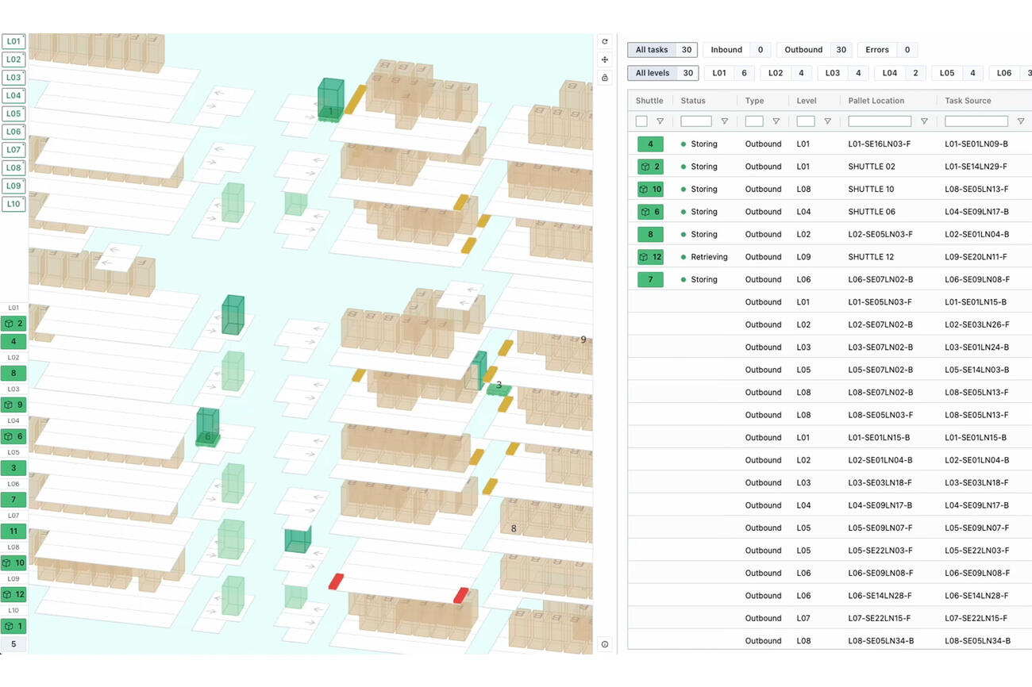Click the red marker in the 3D map
This screenshot has height=687, width=1032.
(x=336, y=581)
